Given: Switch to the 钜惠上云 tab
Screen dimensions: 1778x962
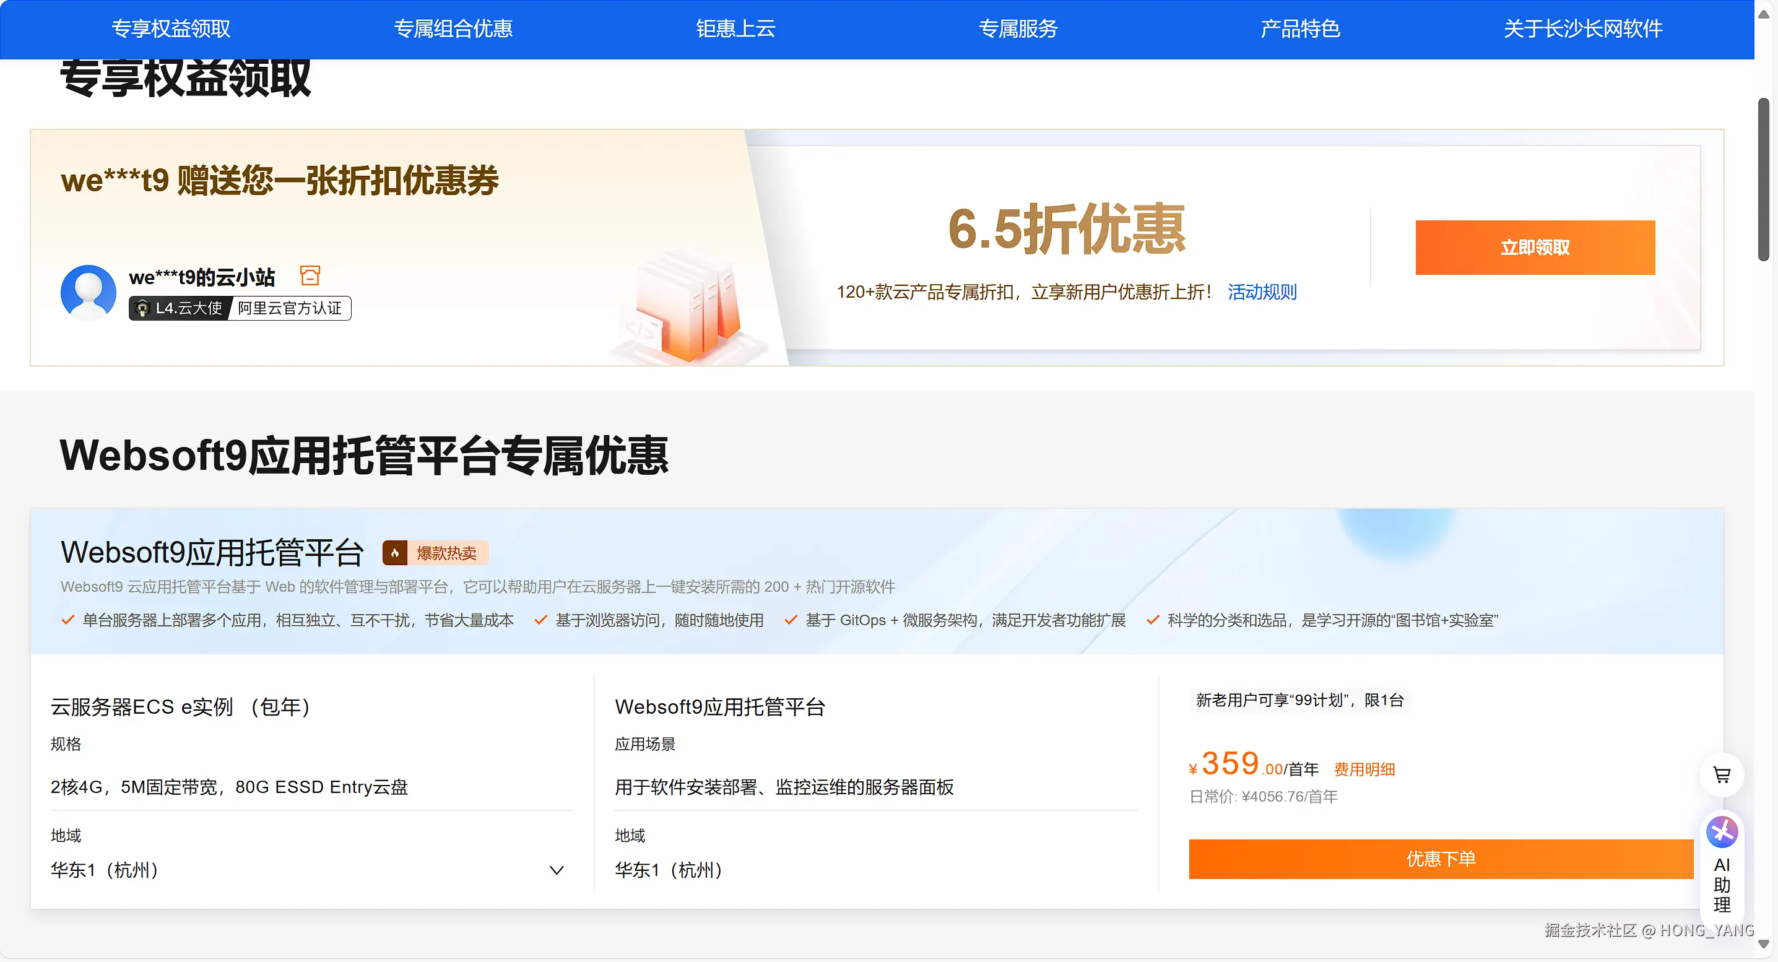Looking at the screenshot, I should [x=735, y=28].
